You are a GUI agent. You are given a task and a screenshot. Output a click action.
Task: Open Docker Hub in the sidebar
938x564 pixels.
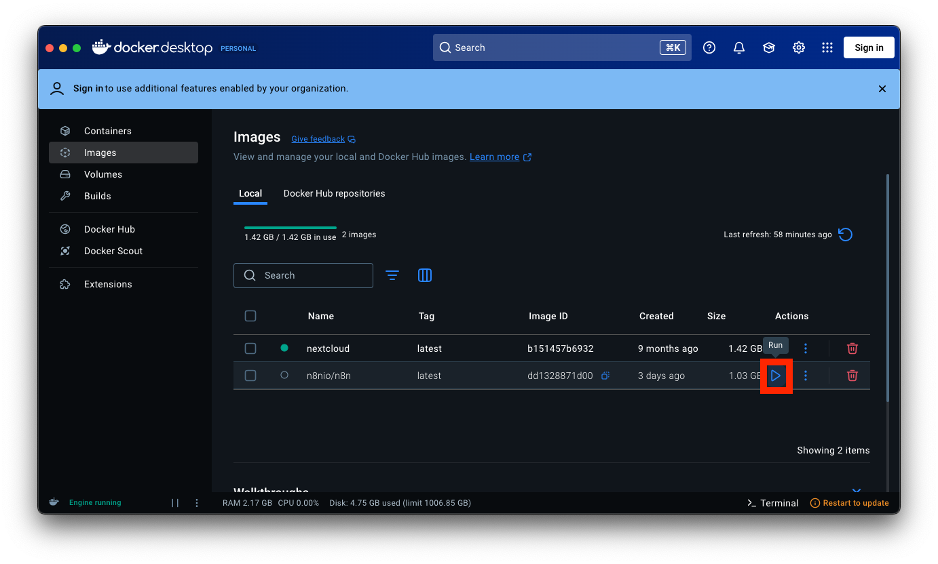(124, 229)
